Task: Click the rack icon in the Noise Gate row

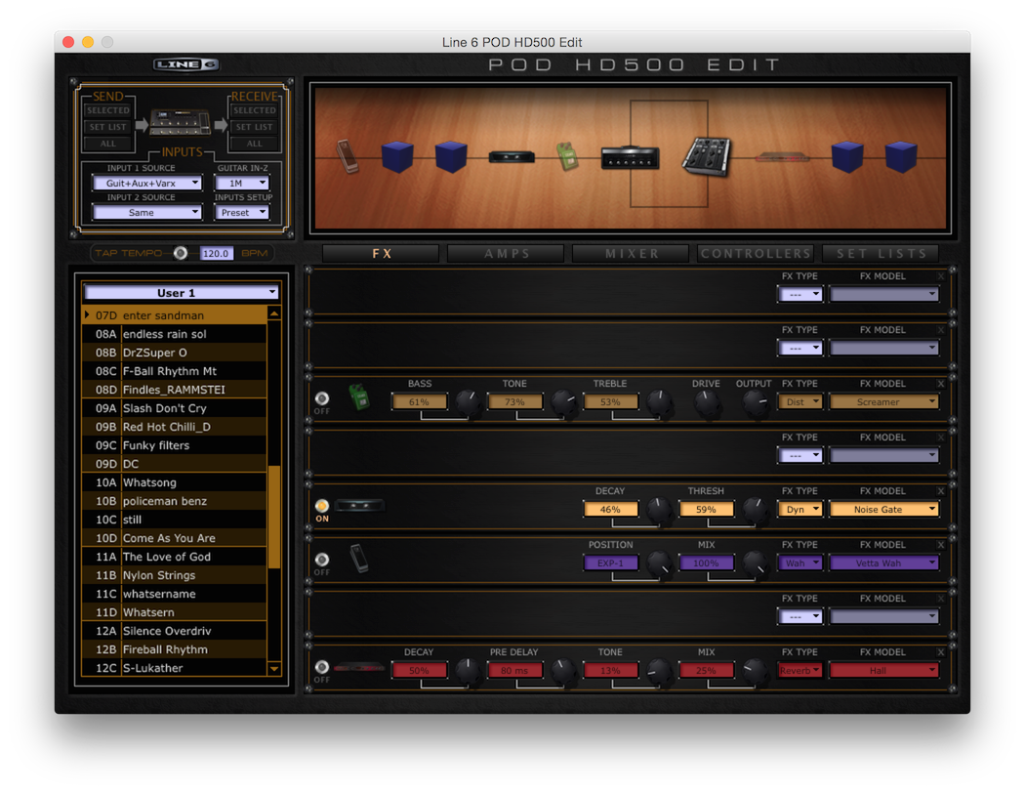Action: coord(359,506)
